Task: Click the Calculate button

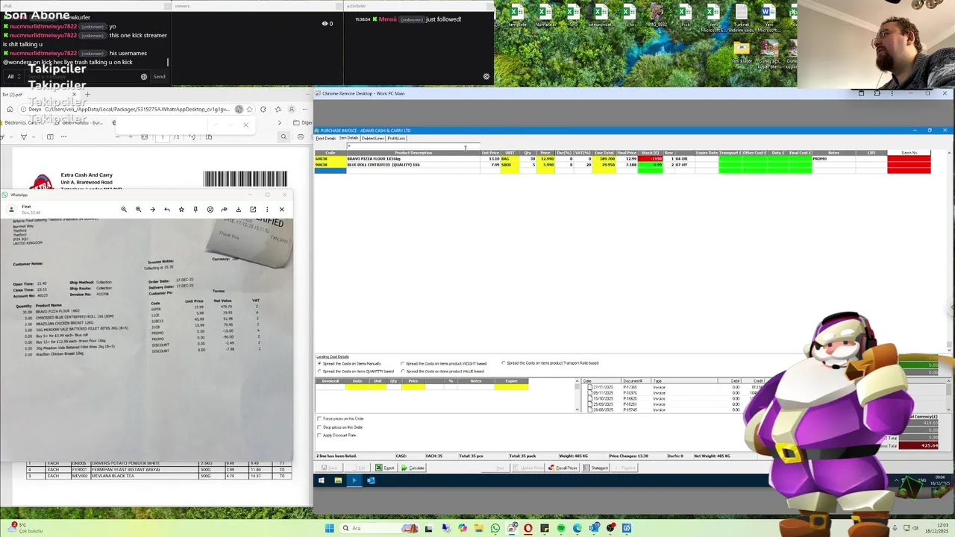Action: [413, 468]
